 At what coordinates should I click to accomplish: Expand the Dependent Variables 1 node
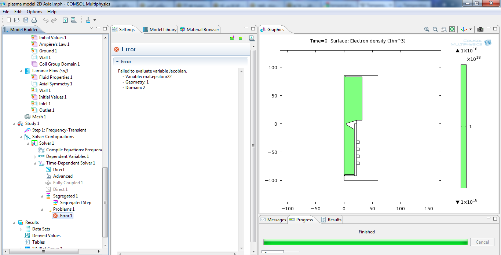pyautogui.click(x=35, y=157)
